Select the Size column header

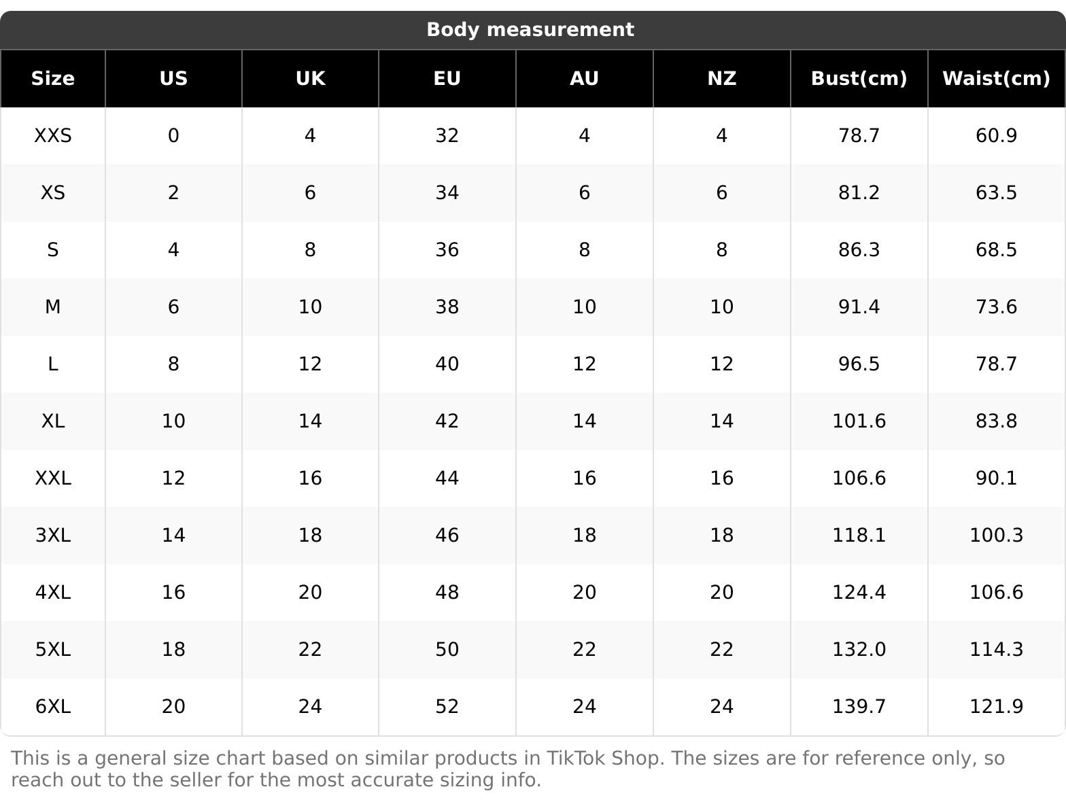point(53,79)
